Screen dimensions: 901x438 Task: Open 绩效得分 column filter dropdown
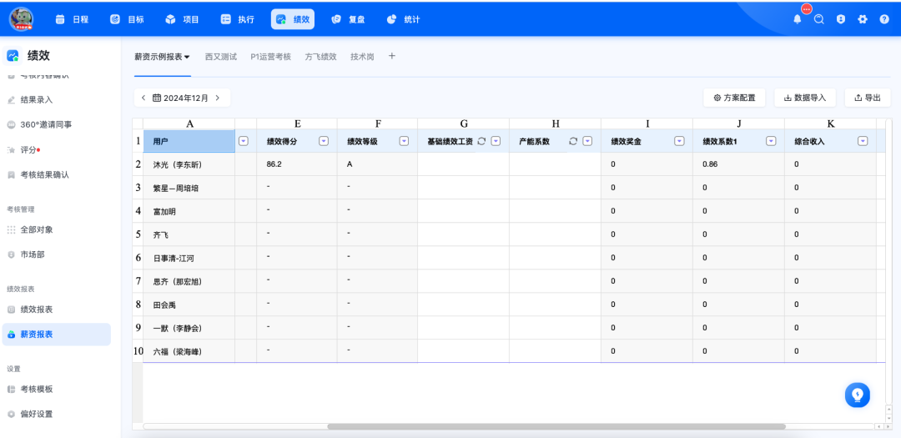click(x=324, y=141)
